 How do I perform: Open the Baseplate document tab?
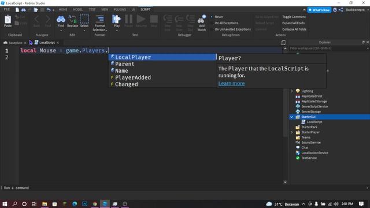tap(15, 43)
